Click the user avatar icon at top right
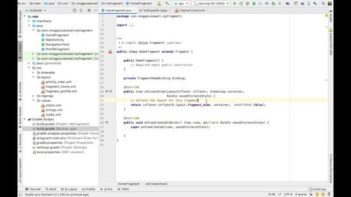The height and width of the screenshot is (197, 351). [330, 4]
